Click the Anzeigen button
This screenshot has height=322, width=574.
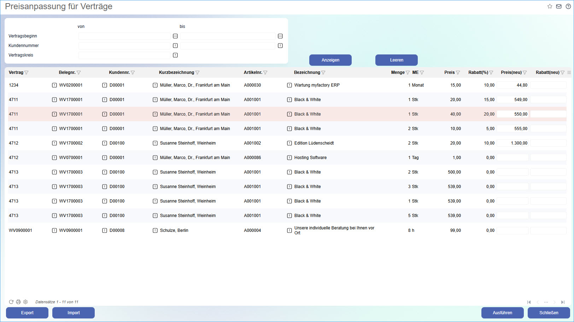click(x=330, y=60)
